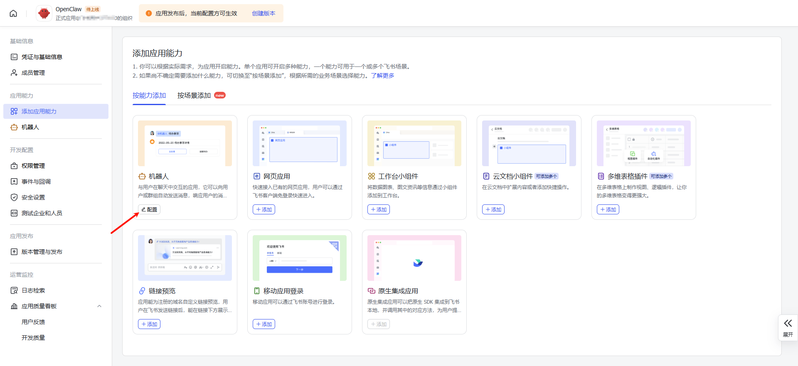This screenshot has height=366, width=798.
Task: Click the 链接预览 card preview image
Action: click(185, 258)
